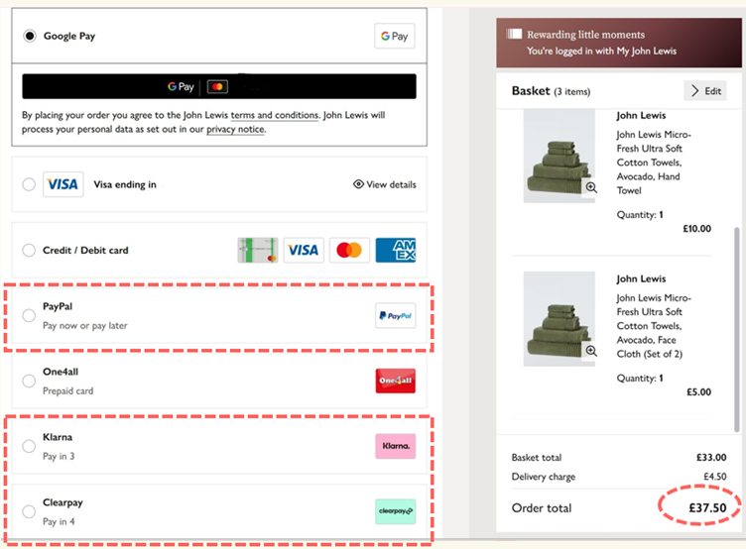
Task: Click the basket list vertical scrollbar
Action: 736,329
